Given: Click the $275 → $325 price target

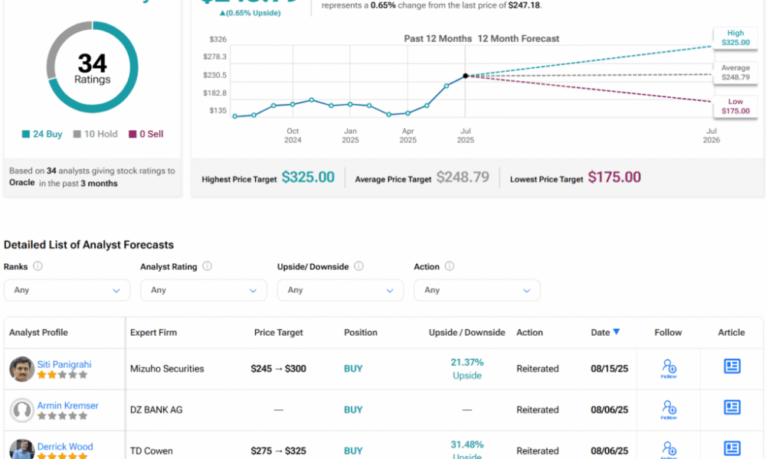Looking at the screenshot, I should [x=279, y=451].
